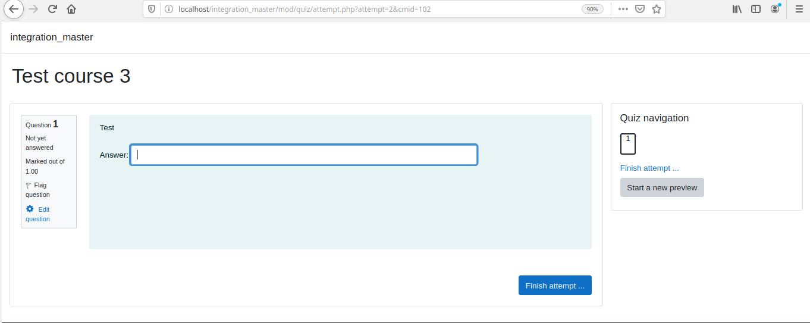The height and width of the screenshot is (323, 810).
Task: Click the Finish attempt ... blue button
Action: pyautogui.click(x=555, y=286)
